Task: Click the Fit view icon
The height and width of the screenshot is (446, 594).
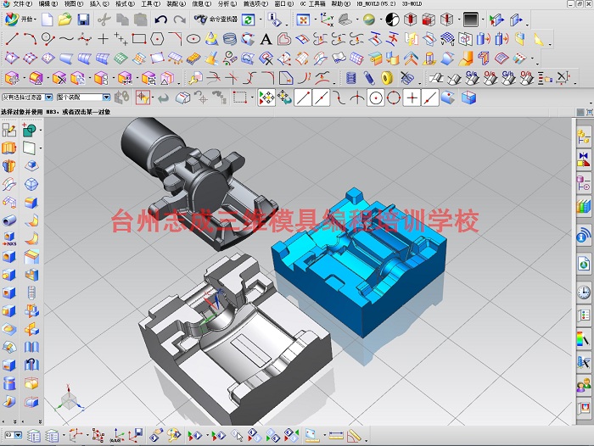Action: pyautogui.click(x=303, y=20)
